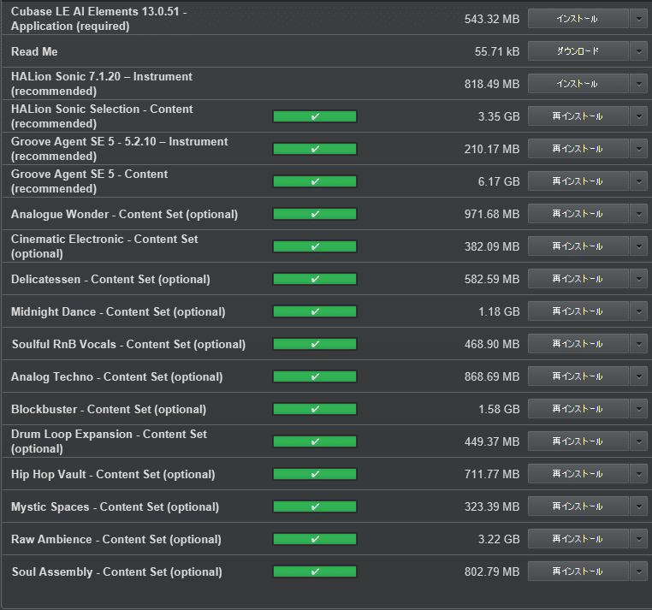Show options arrow menu for Analog Techno
The image size is (652, 610).
tap(638, 376)
